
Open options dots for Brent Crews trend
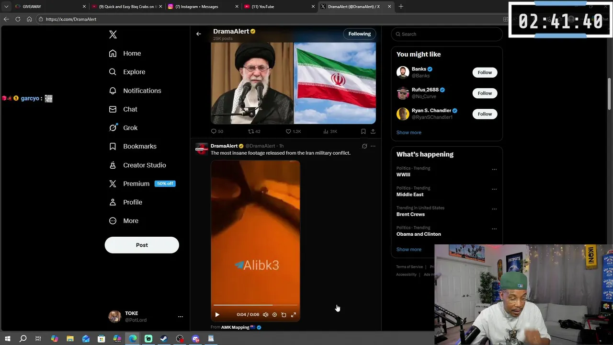coord(494,209)
